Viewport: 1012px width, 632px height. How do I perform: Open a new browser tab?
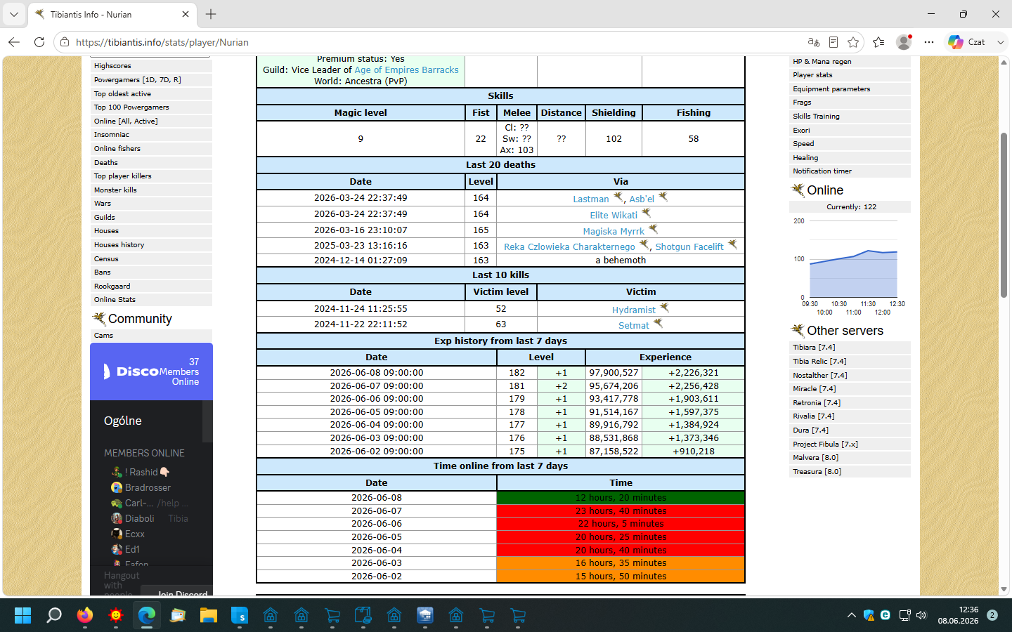(211, 14)
